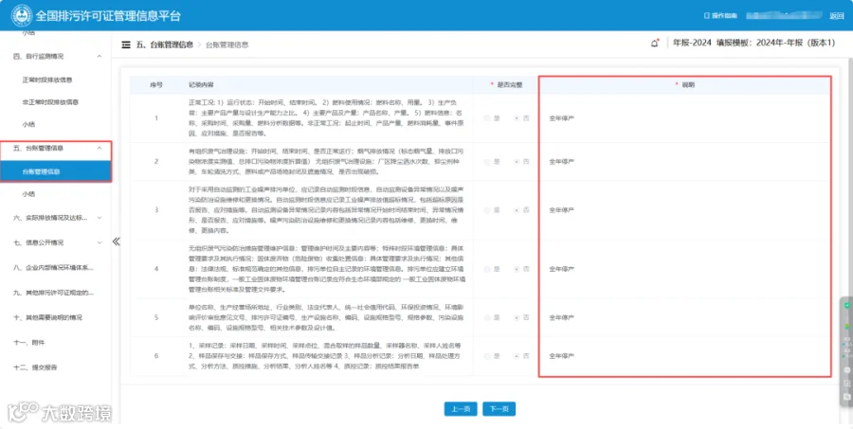
Task: Open 八、企业内部情况环境体系 sidebar item
Action: pyautogui.click(x=53, y=267)
